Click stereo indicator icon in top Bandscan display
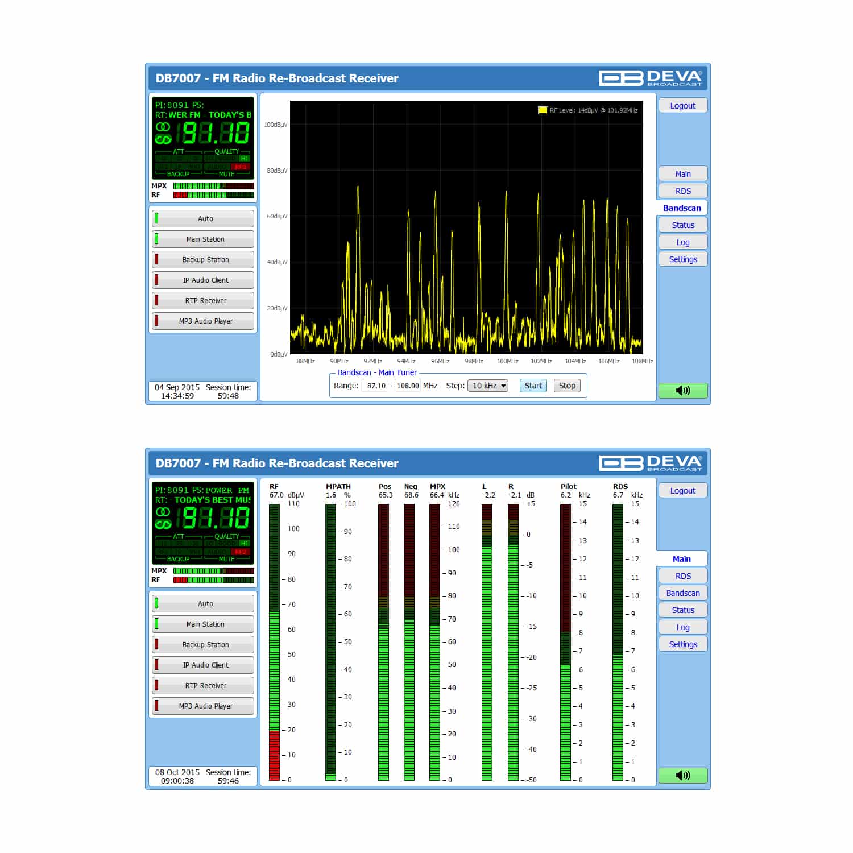Screen dimensions: 853x853 pos(163,127)
